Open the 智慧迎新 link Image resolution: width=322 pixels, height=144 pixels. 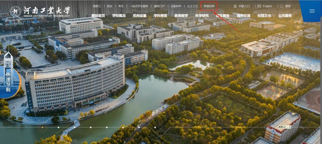click(209, 6)
